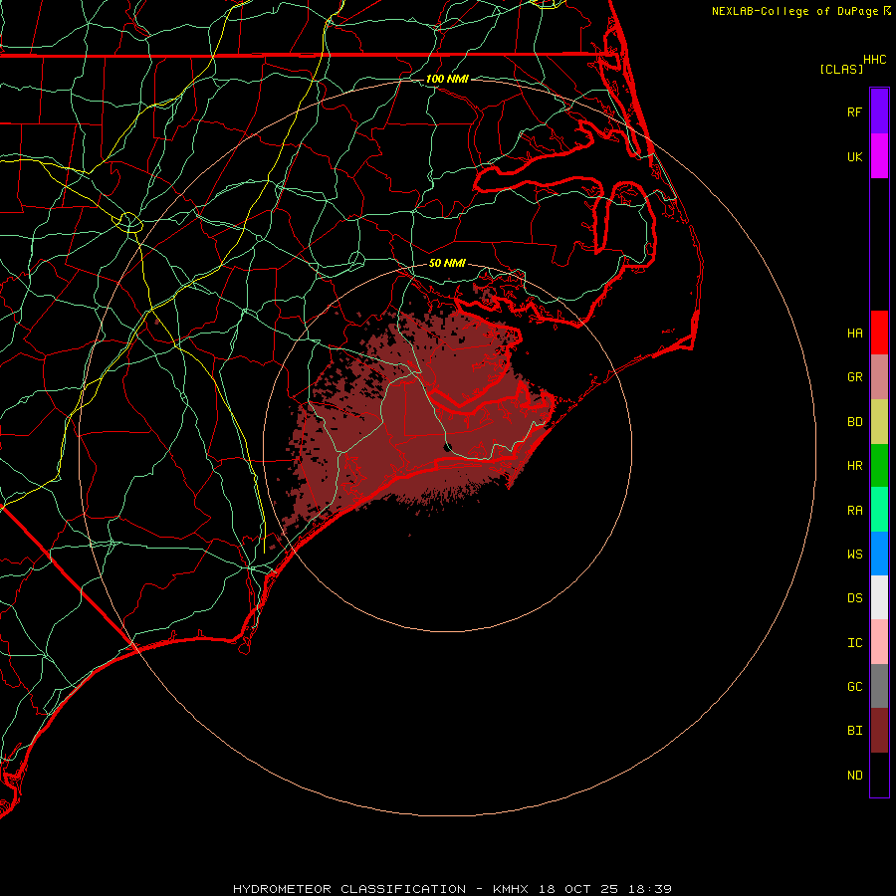Click the RF purple legend swatch
The image size is (896, 896).
click(x=879, y=112)
